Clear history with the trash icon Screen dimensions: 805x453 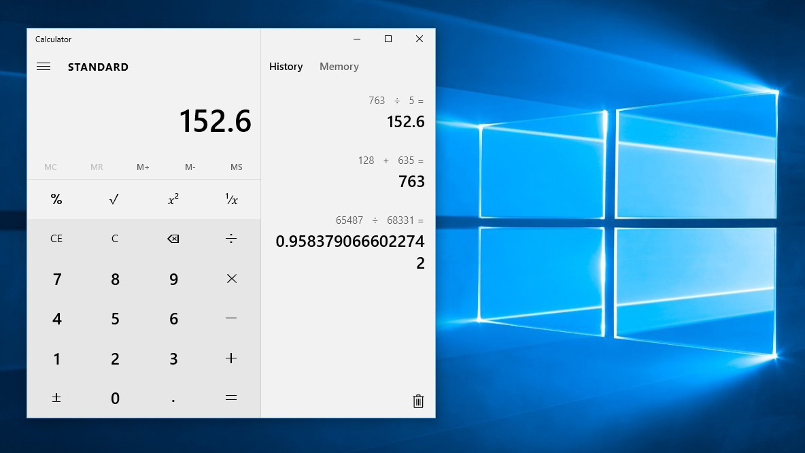pos(417,401)
